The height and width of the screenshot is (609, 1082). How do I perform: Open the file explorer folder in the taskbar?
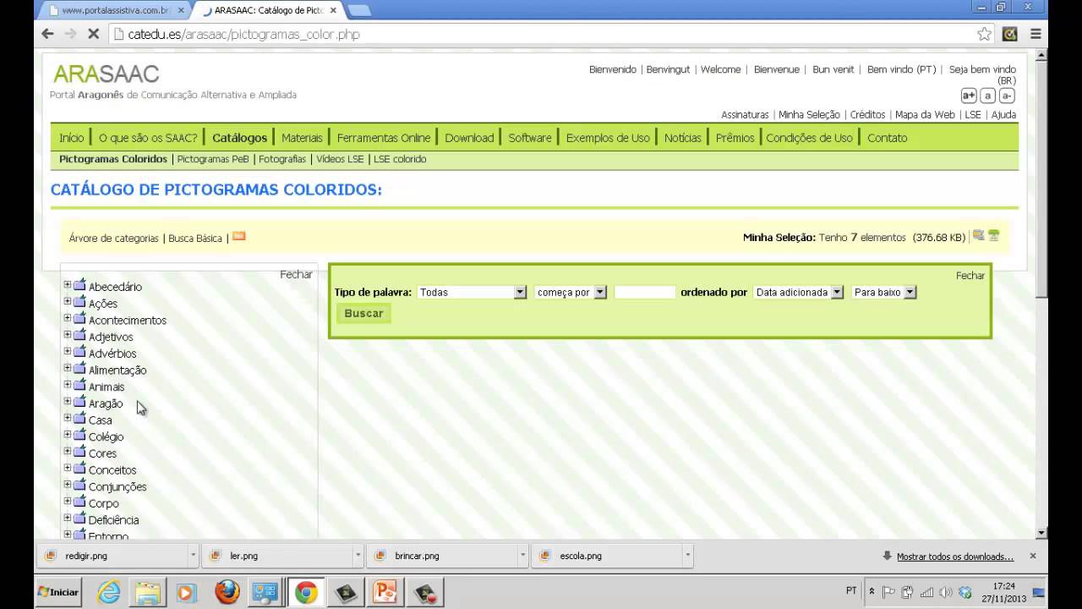(x=148, y=592)
